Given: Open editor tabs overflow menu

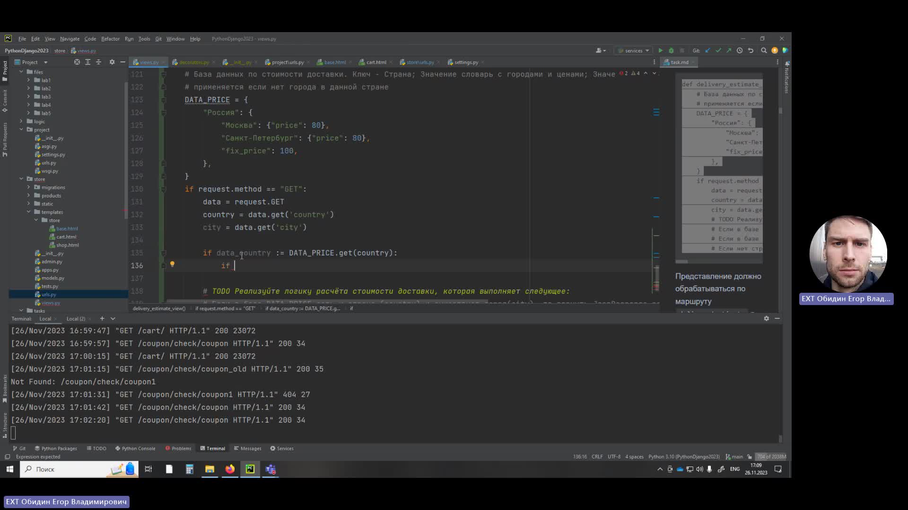Looking at the screenshot, I should tap(654, 62).
